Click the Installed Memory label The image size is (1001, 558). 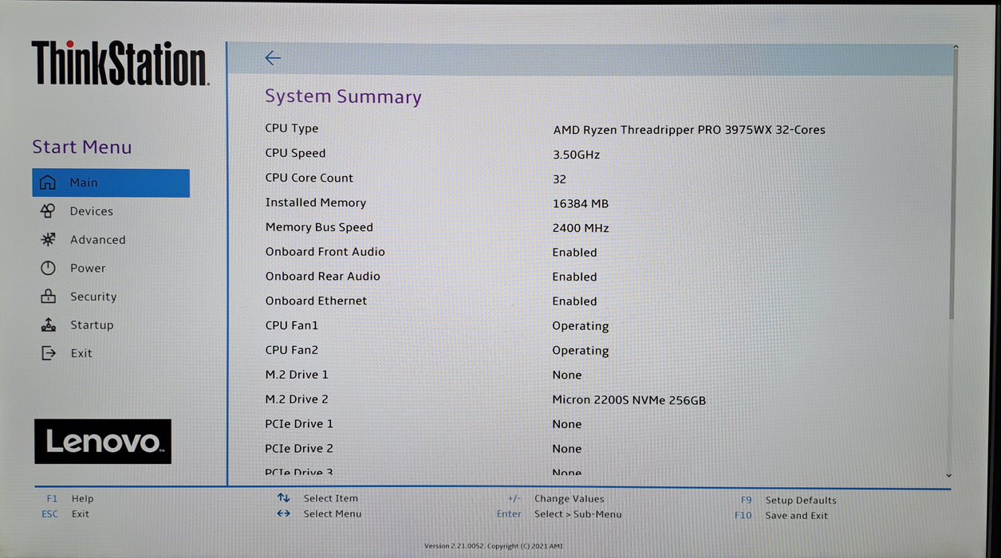pos(316,202)
